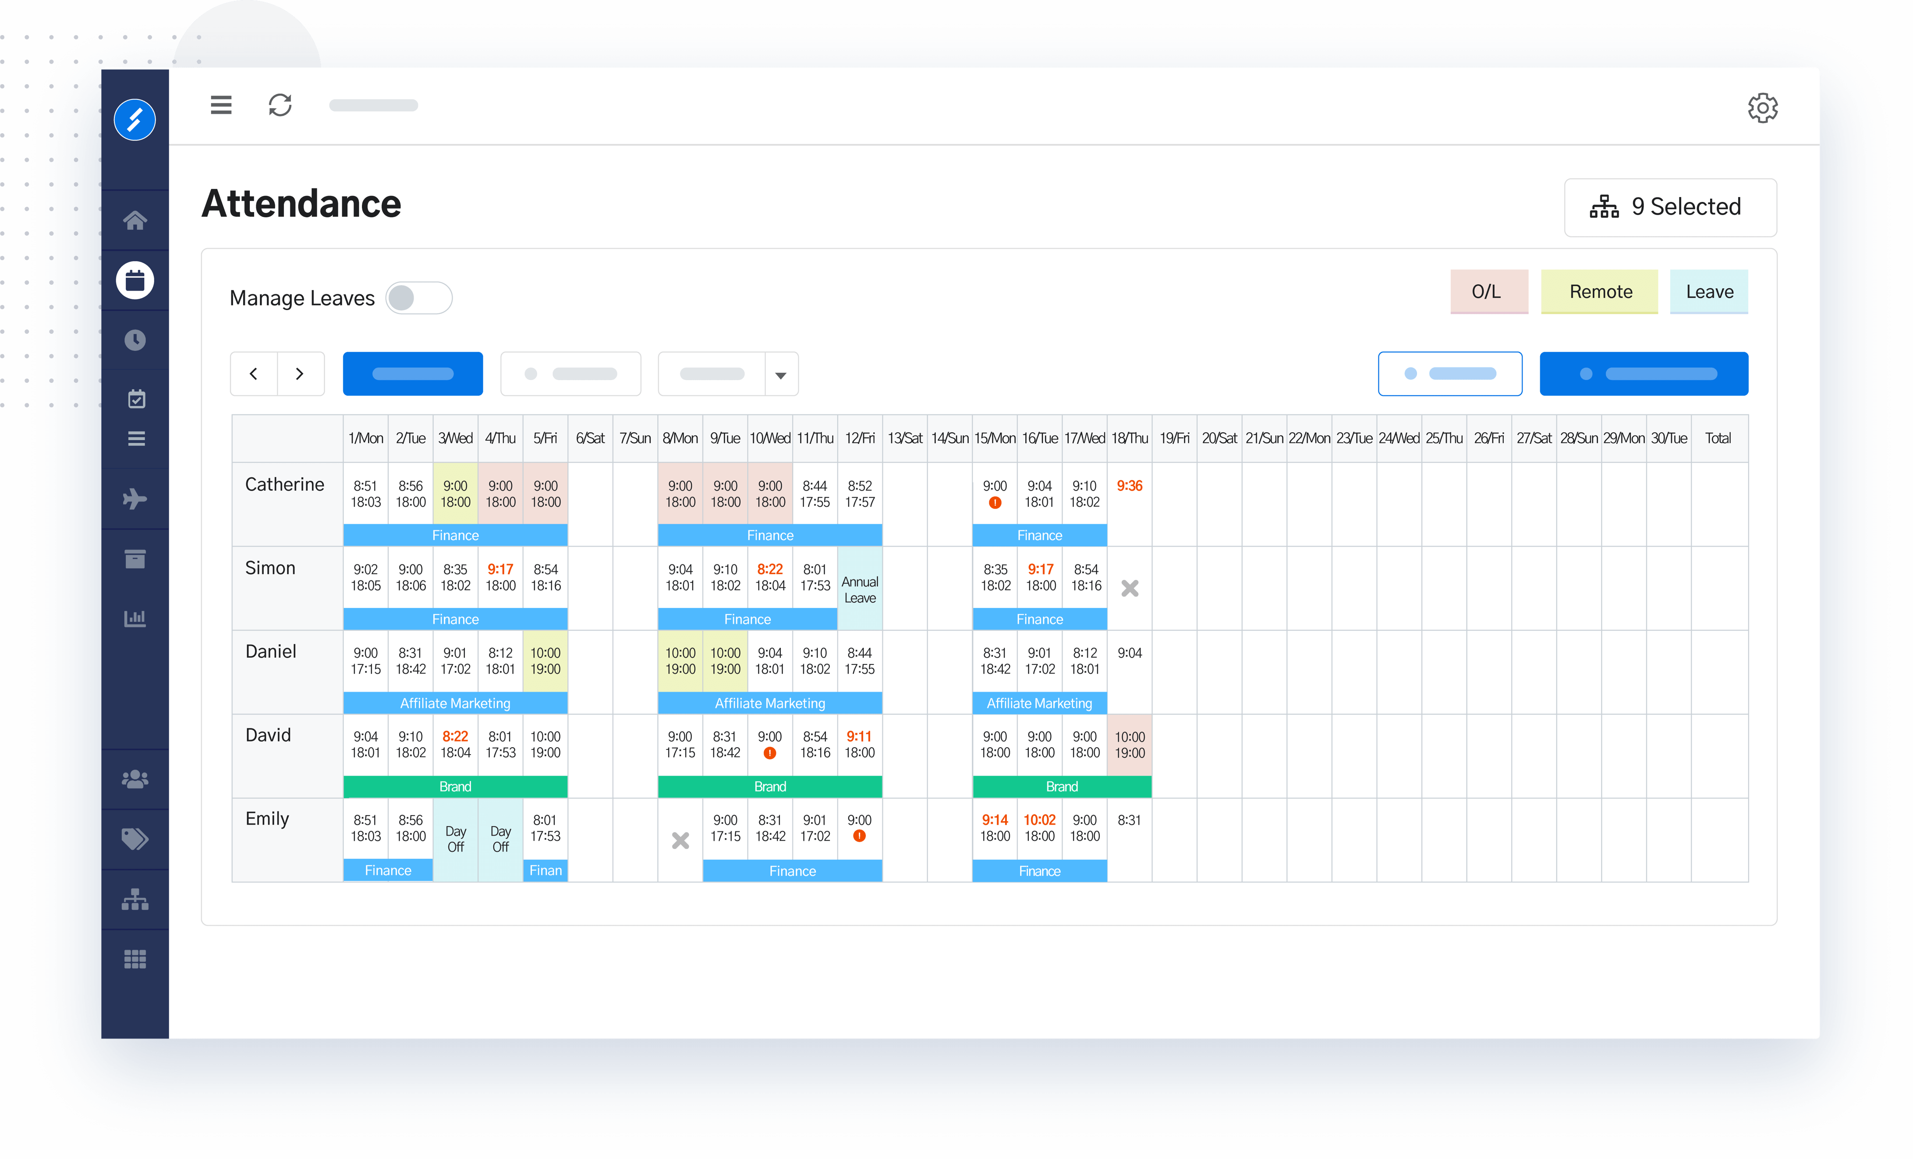The width and height of the screenshot is (1913, 1159).
Task: Click Simon's third-week Finance bar
Action: [x=1040, y=619]
